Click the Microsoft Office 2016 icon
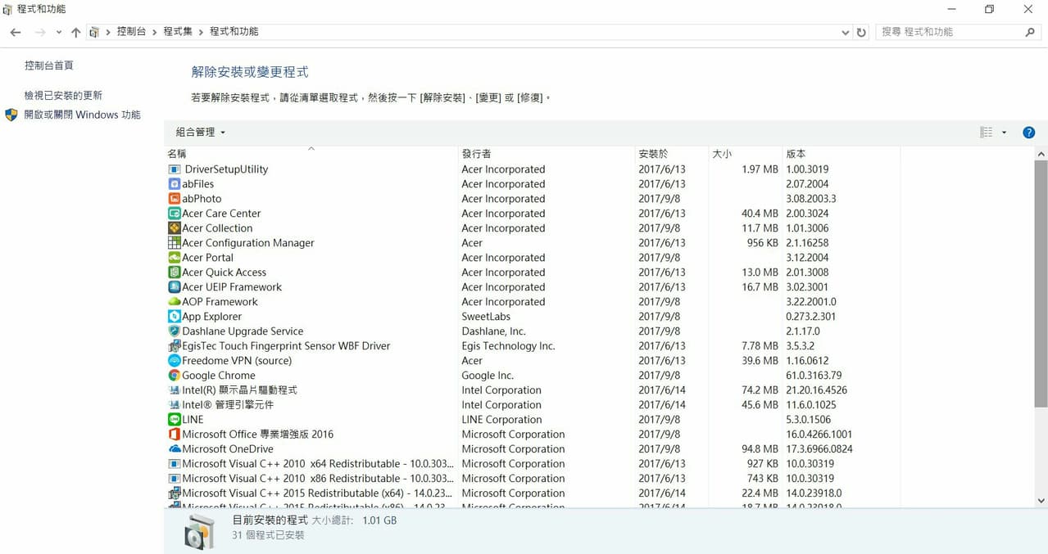The width and height of the screenshot is (1048, 554). point(174,435)
